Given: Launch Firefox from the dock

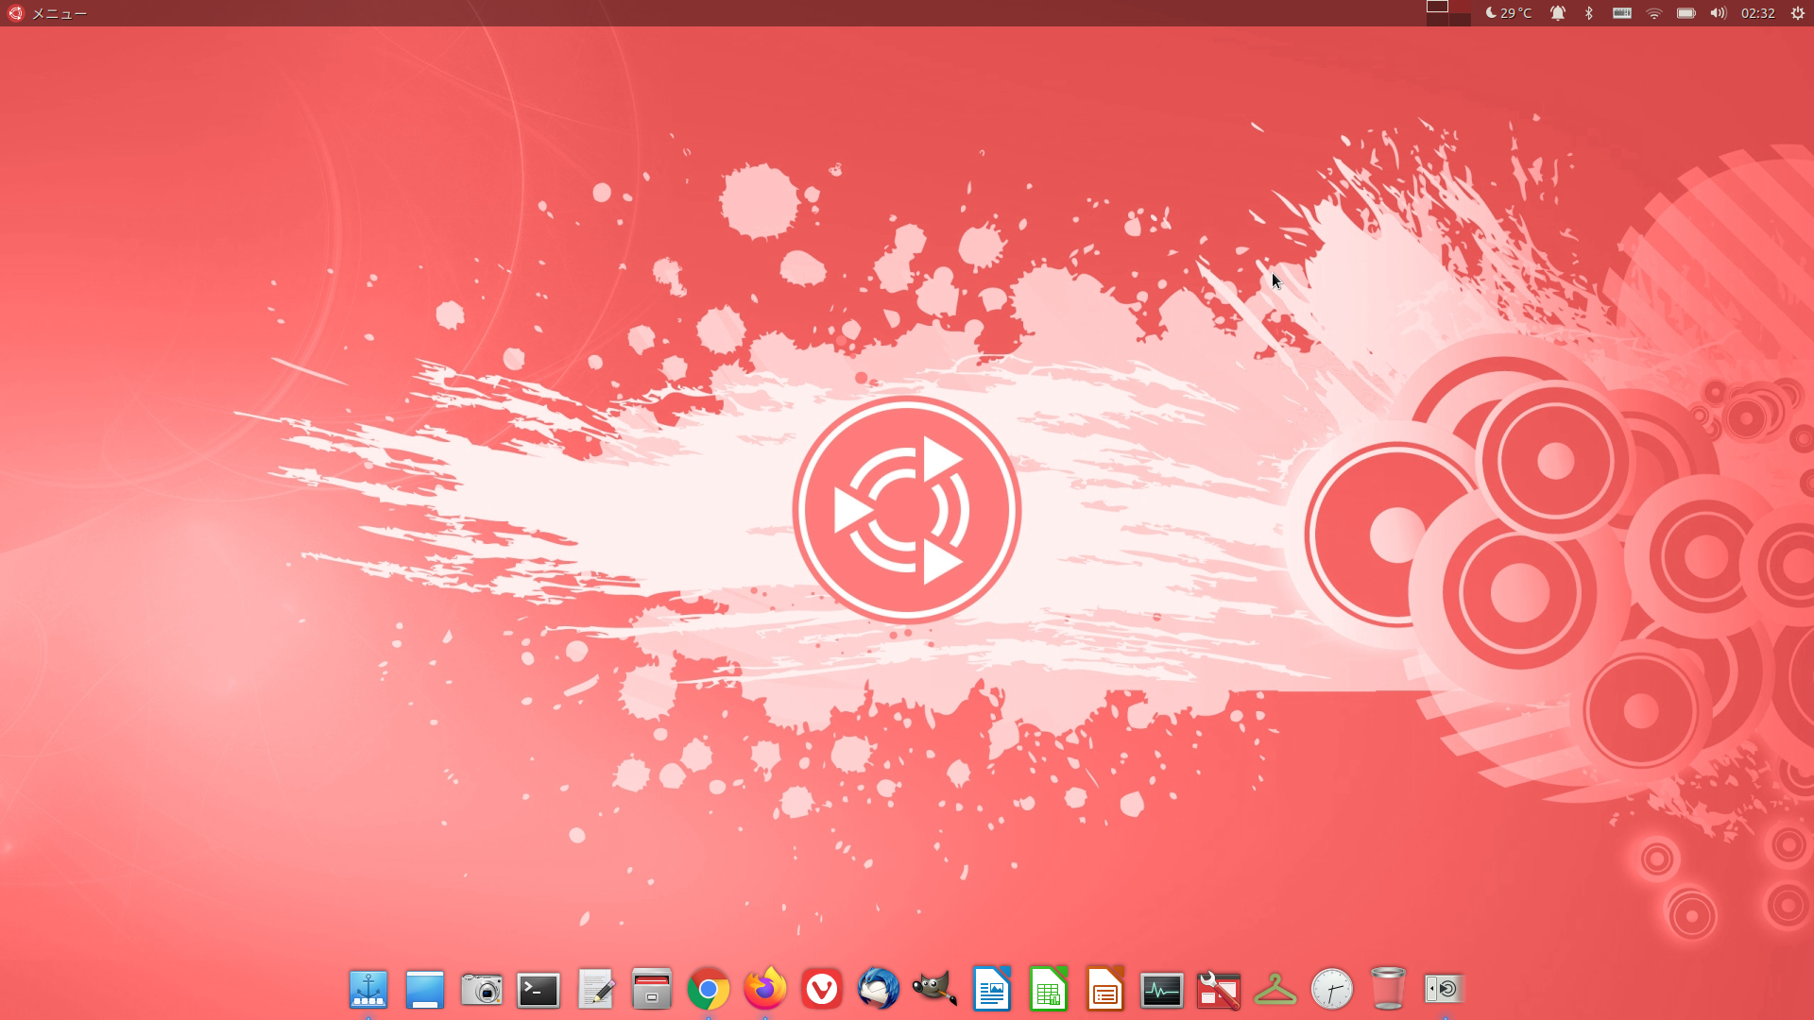Looking at the screenshot, I should pyautogui.click(x=765, y=990).
